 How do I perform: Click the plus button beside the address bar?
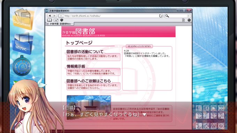coord(61,16)
